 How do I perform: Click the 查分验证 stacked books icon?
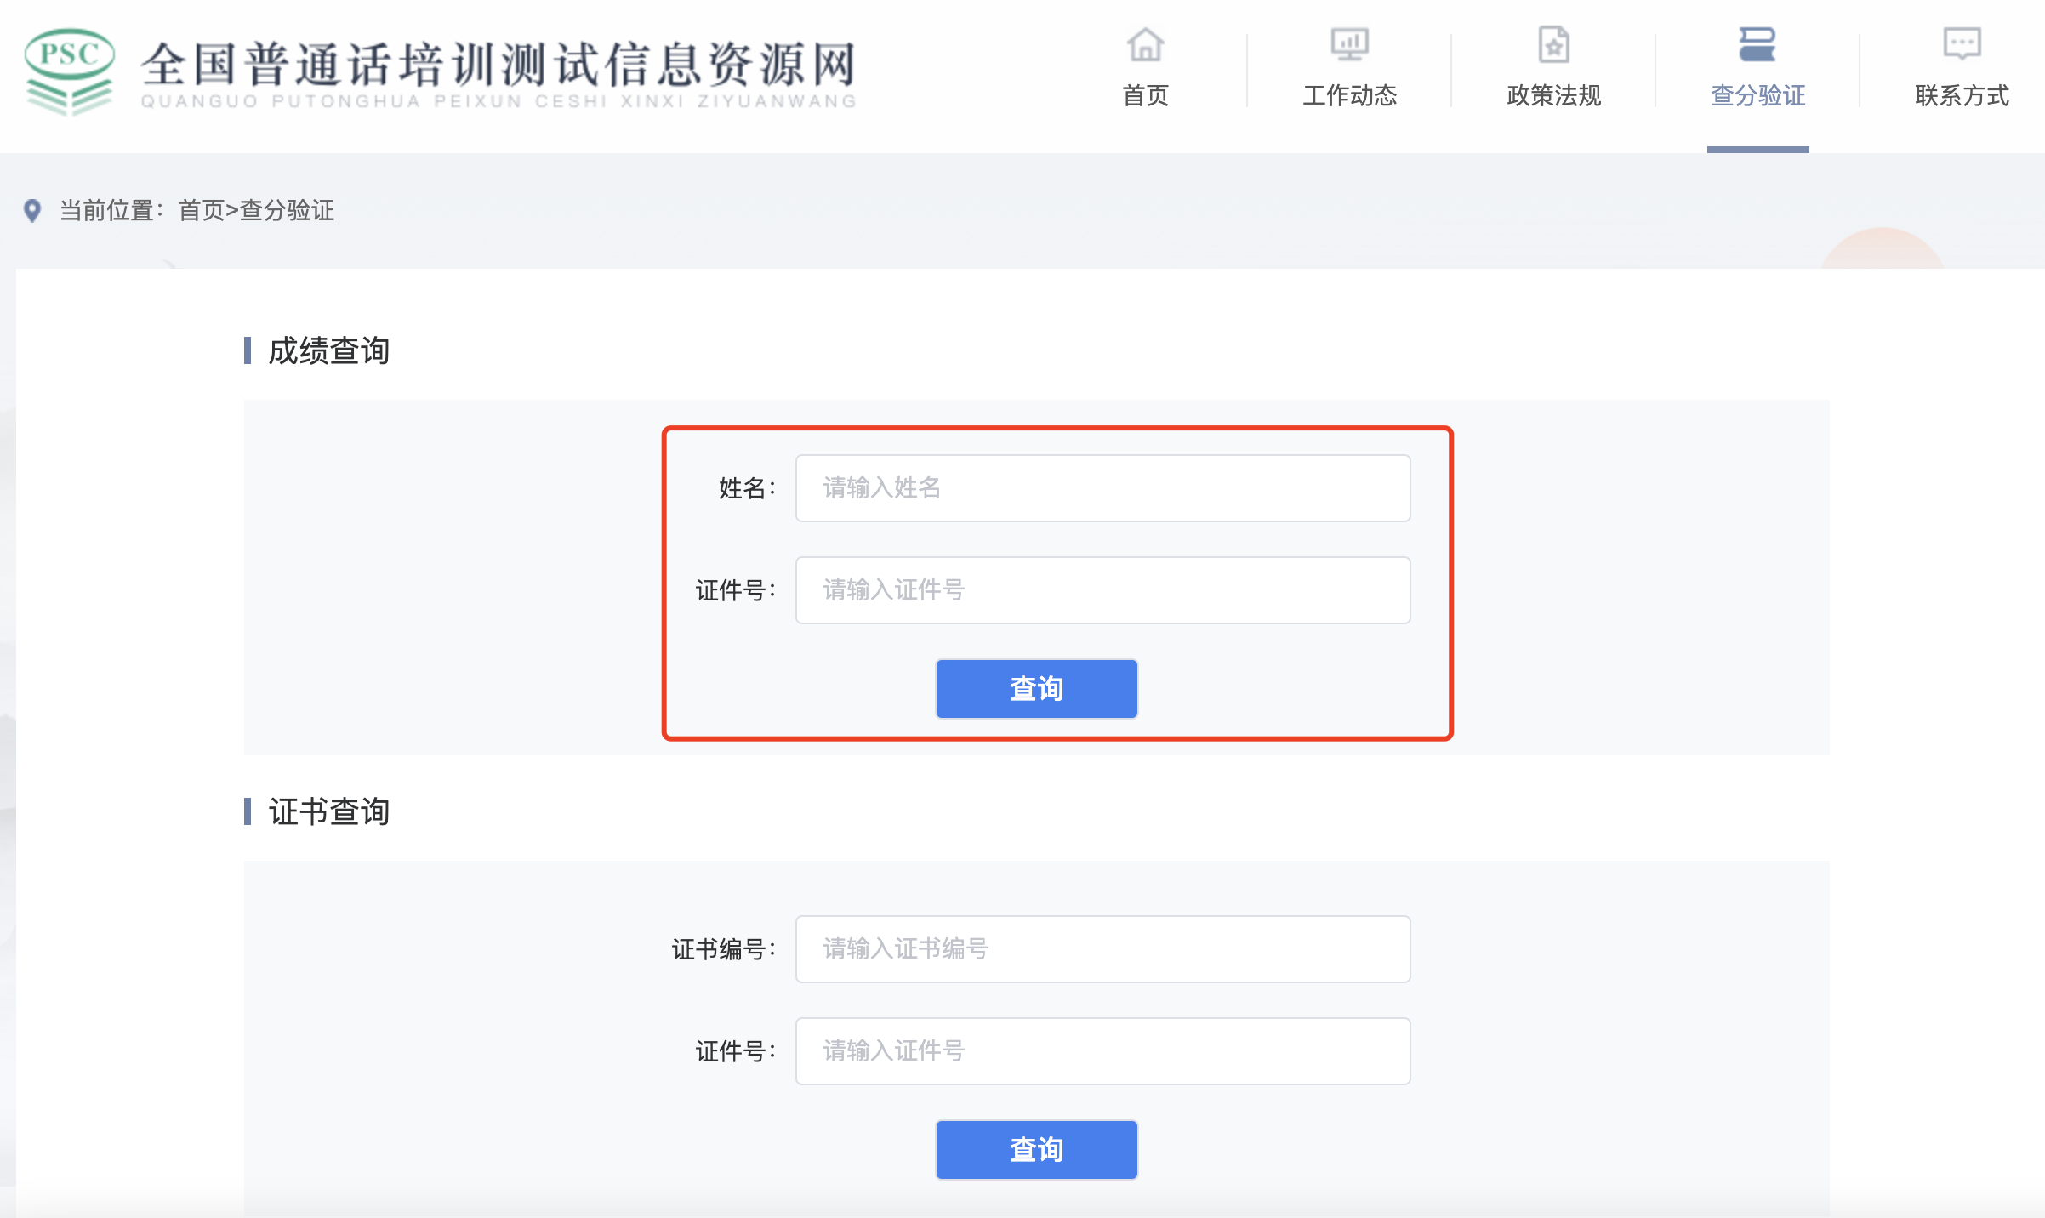tap(1757, 45)
